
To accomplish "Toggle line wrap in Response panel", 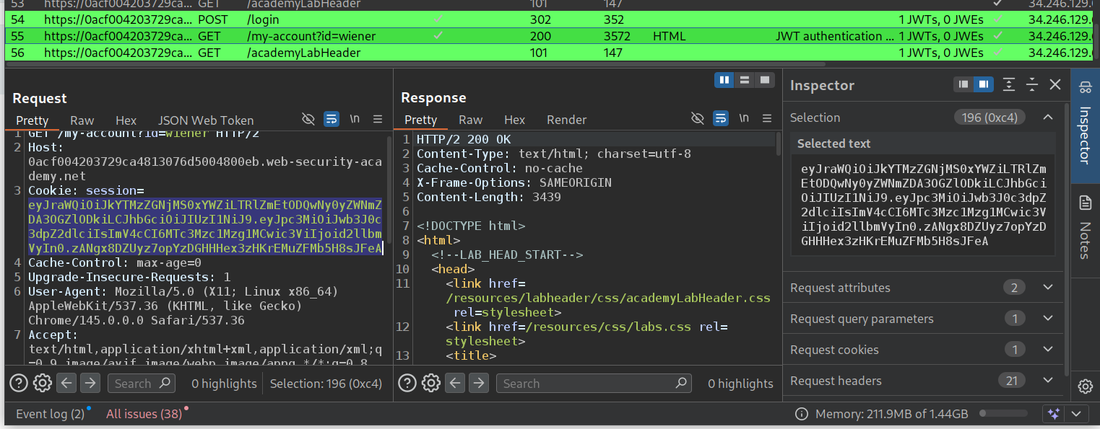I will click(720, 119).
